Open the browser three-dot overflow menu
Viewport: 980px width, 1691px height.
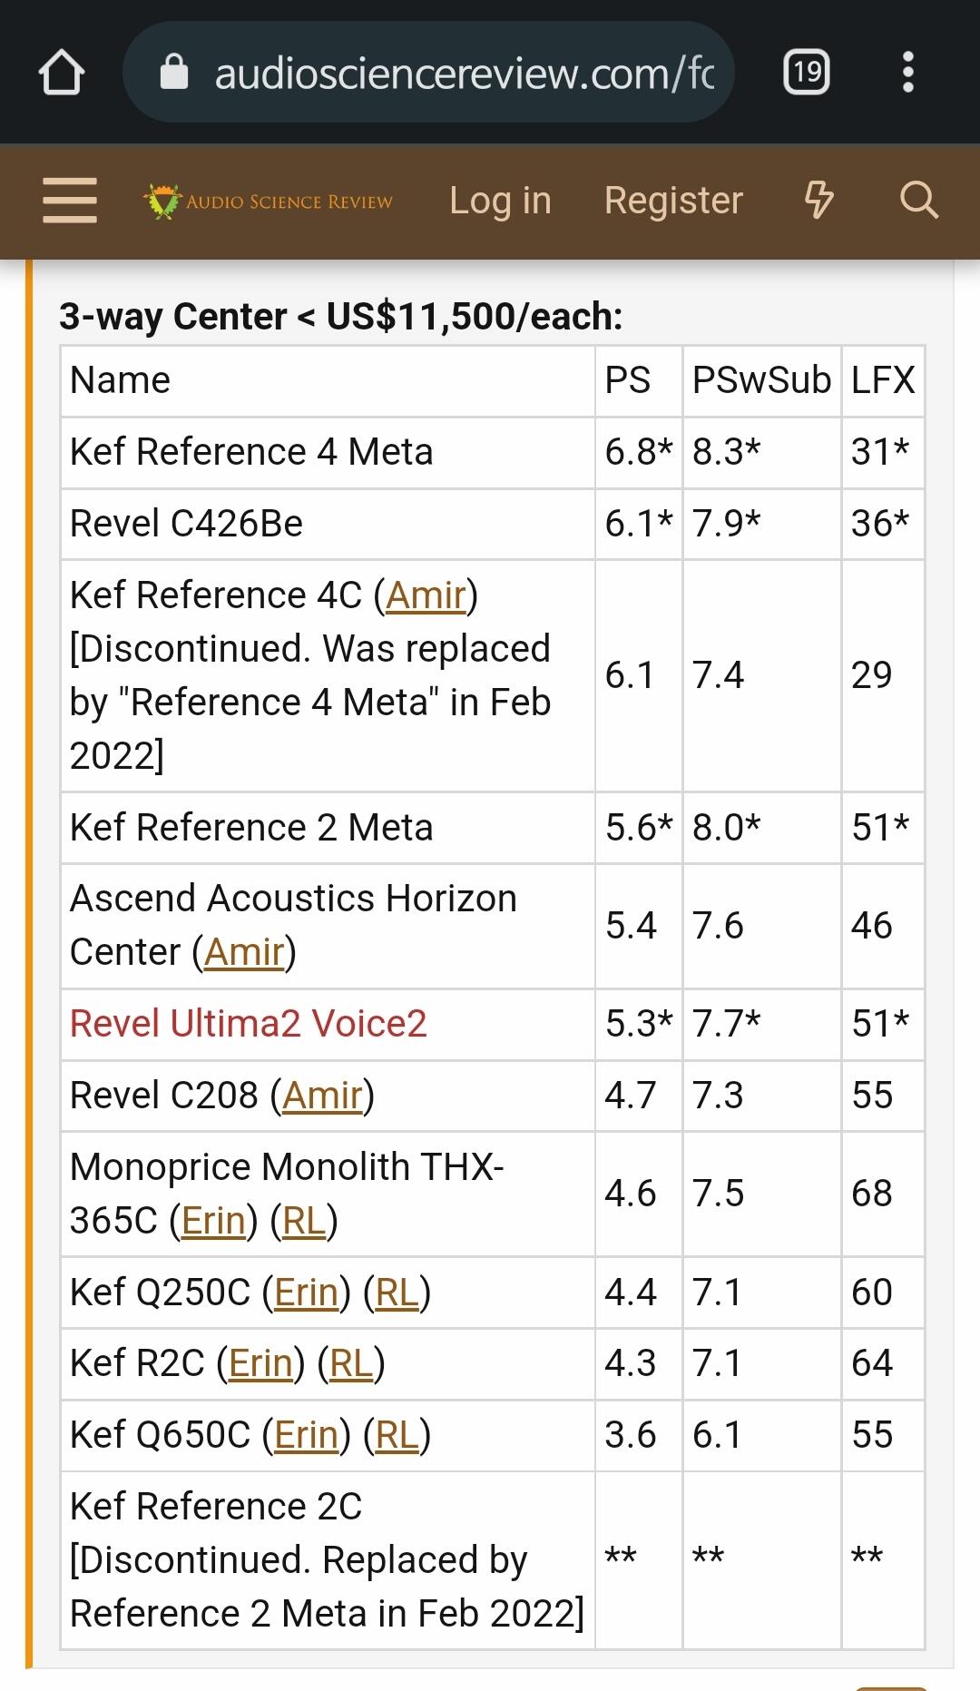(x=907, y=73)
